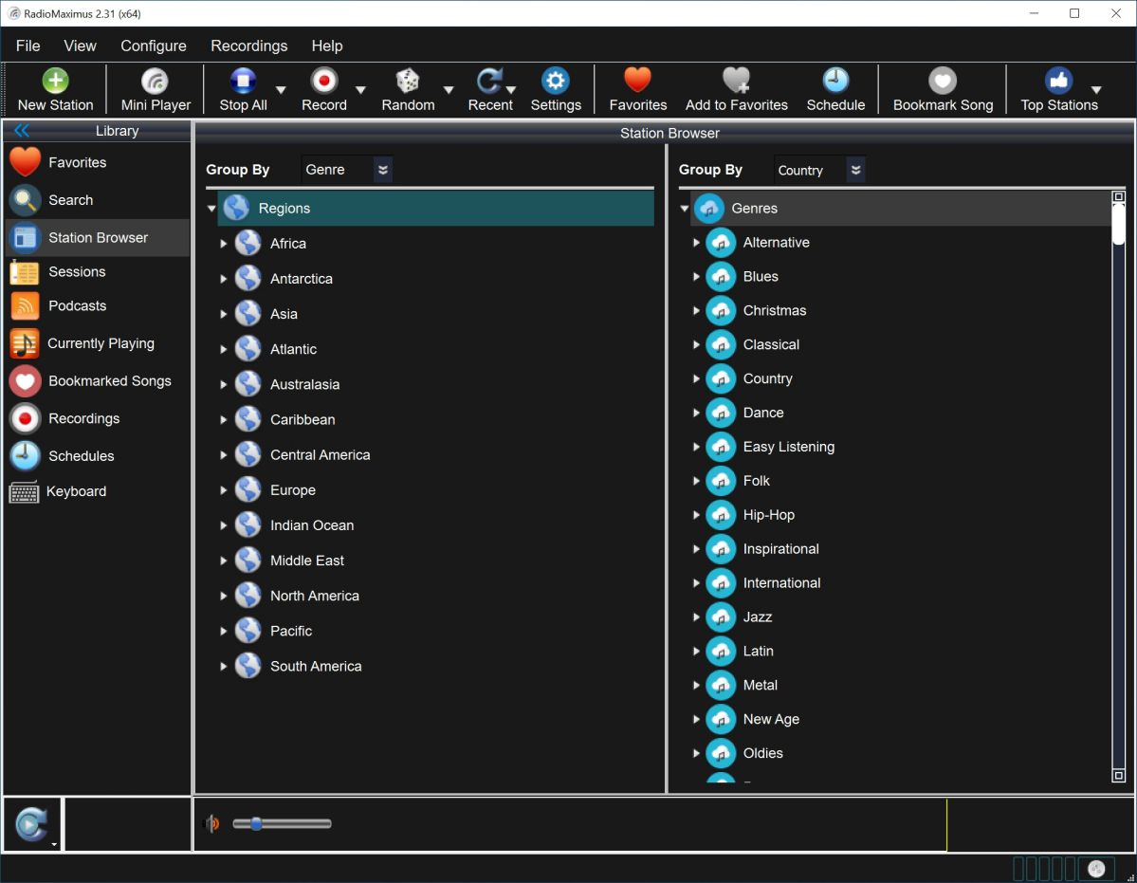
Task: Open the View menu
Action: [x=80, y=46]
